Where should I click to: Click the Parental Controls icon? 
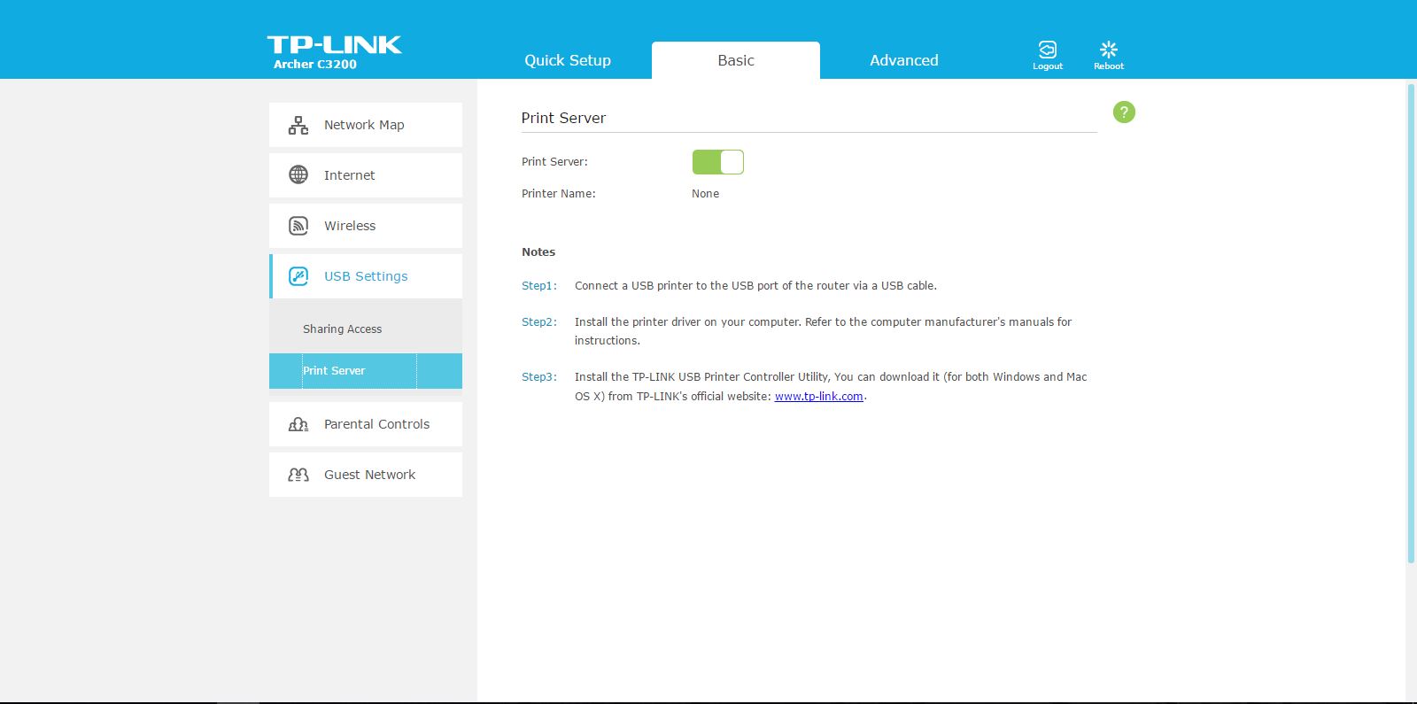click(298, 424)
